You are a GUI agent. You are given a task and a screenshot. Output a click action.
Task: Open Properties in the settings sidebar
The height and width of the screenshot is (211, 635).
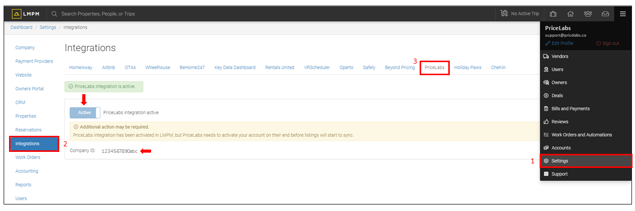click(x=26, y=116)
